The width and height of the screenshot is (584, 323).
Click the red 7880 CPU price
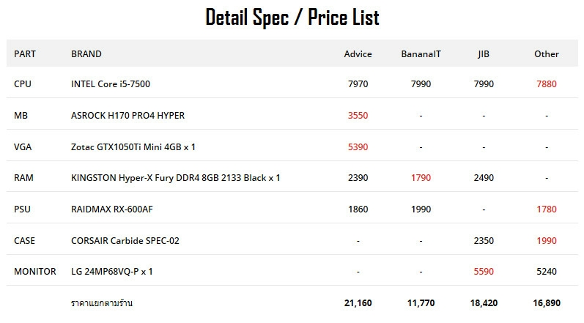click(547, 84)
